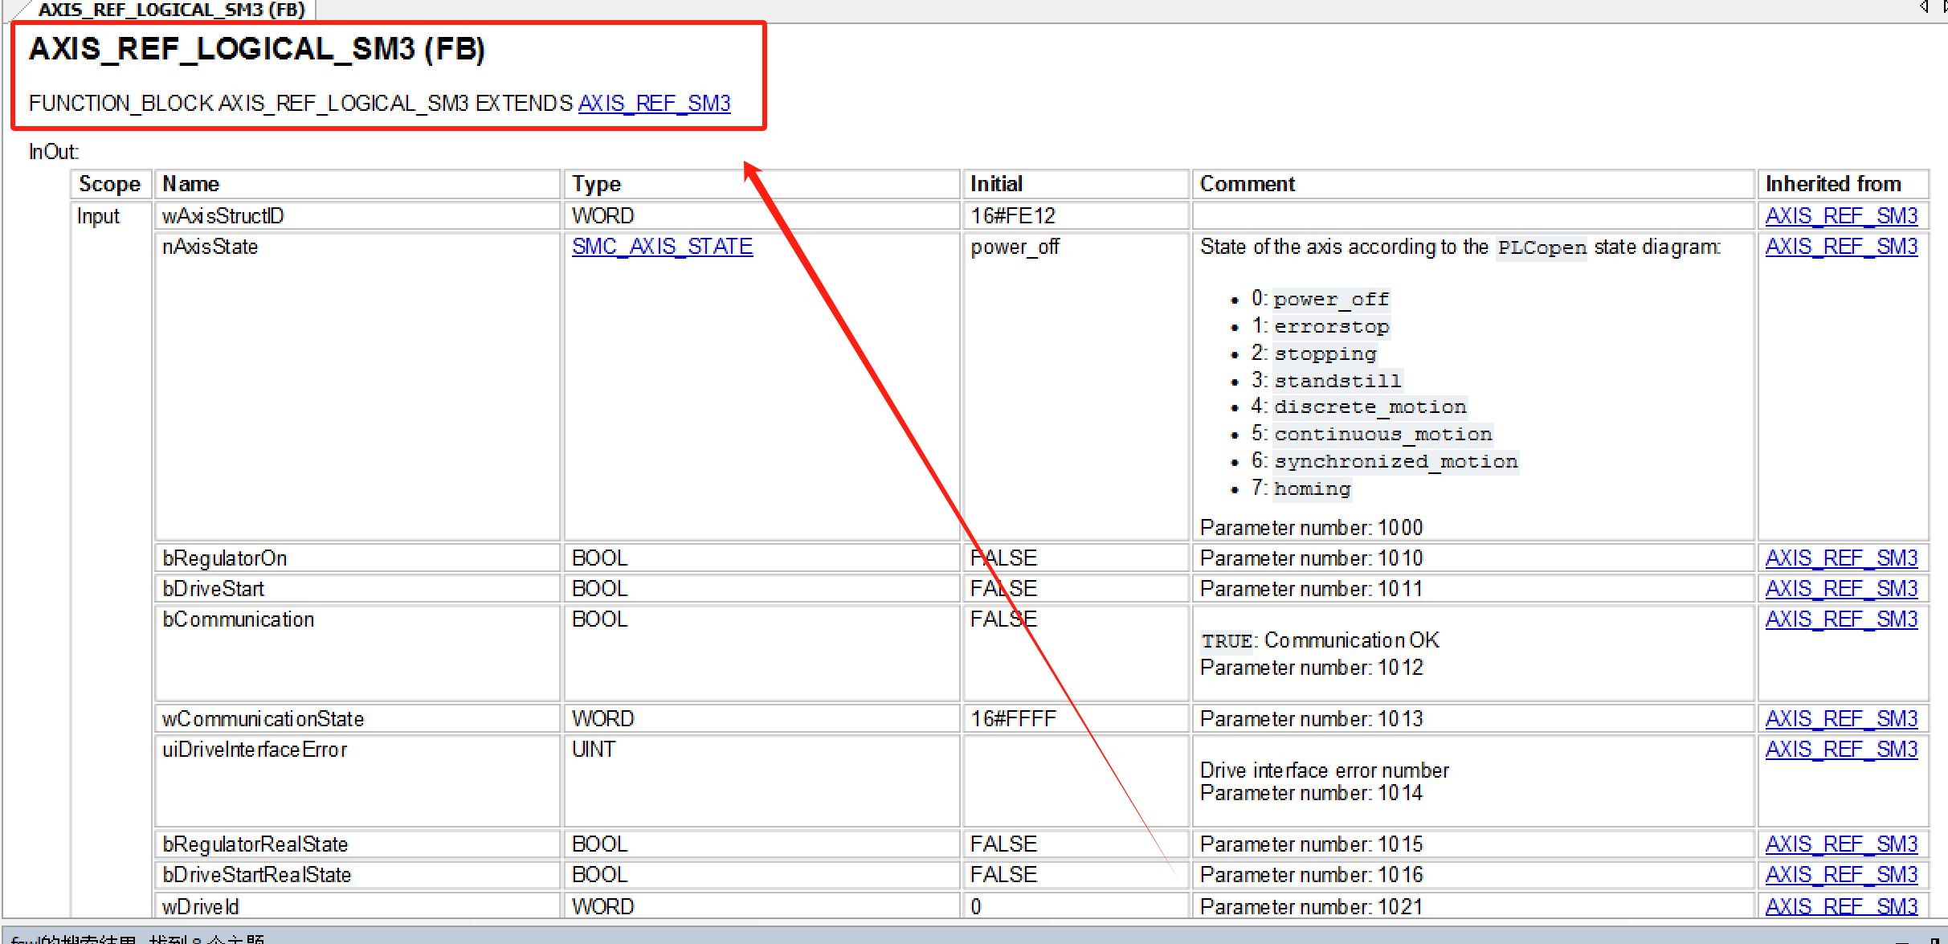This screenshot has width=1948, height=944.
Task: Open the SMC_AXIS_STATE type link
Action: [x=662, y=247]
